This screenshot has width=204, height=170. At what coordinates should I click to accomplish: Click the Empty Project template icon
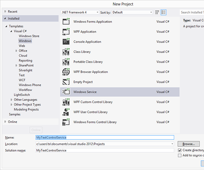(66, 82)
